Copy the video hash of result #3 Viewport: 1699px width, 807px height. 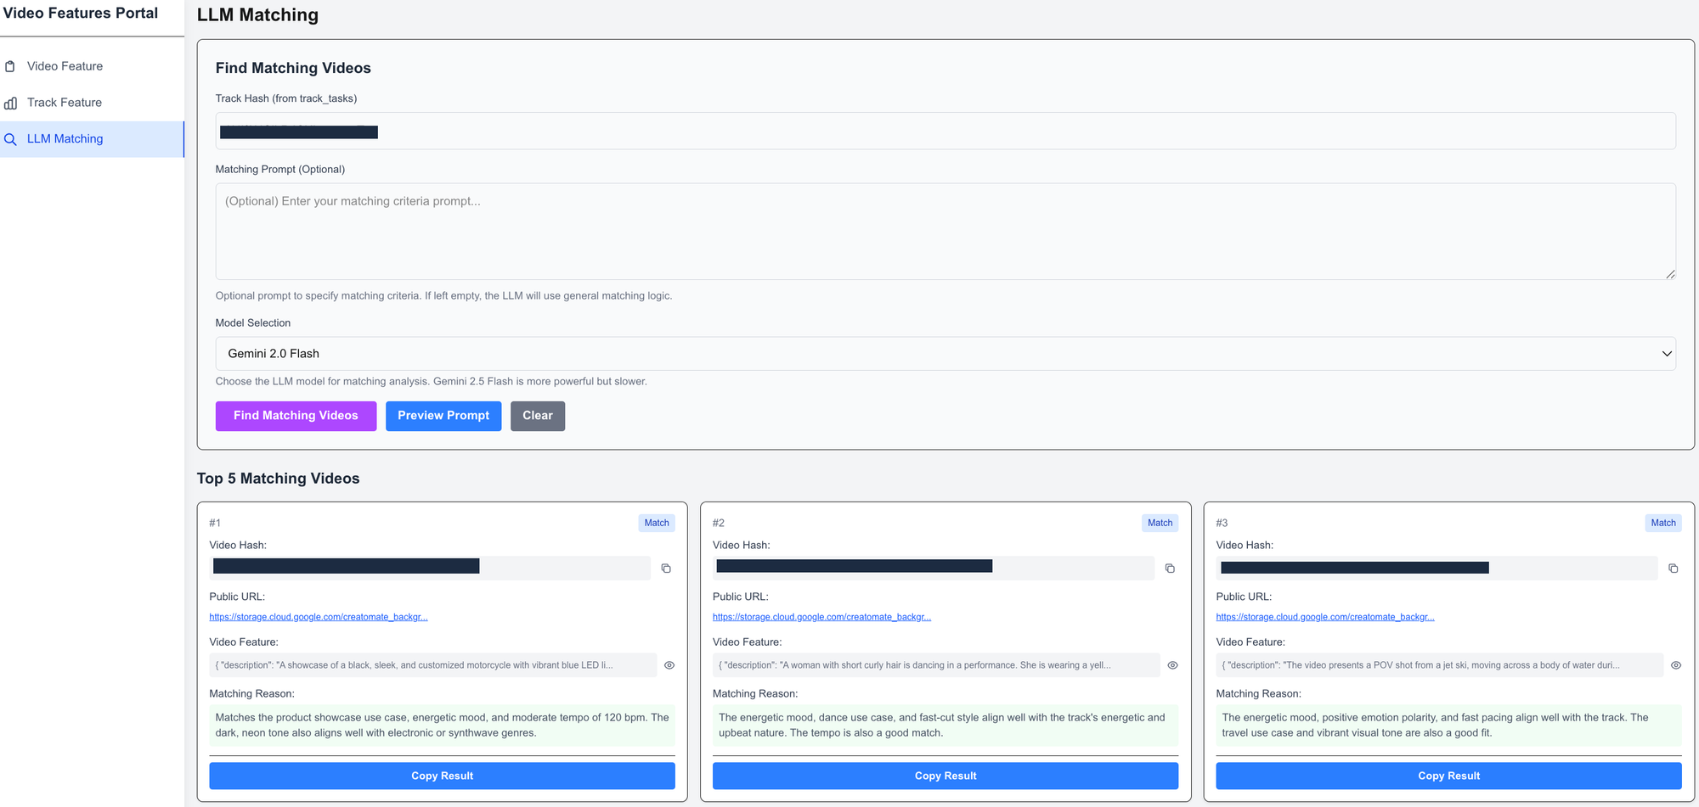click(1673, 569)
